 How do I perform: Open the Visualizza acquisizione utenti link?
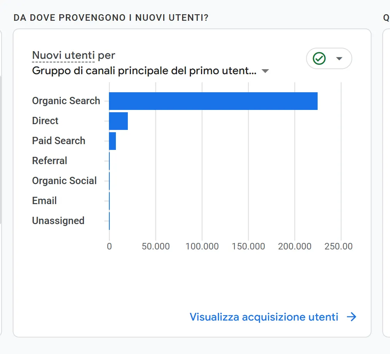(264, 317)
